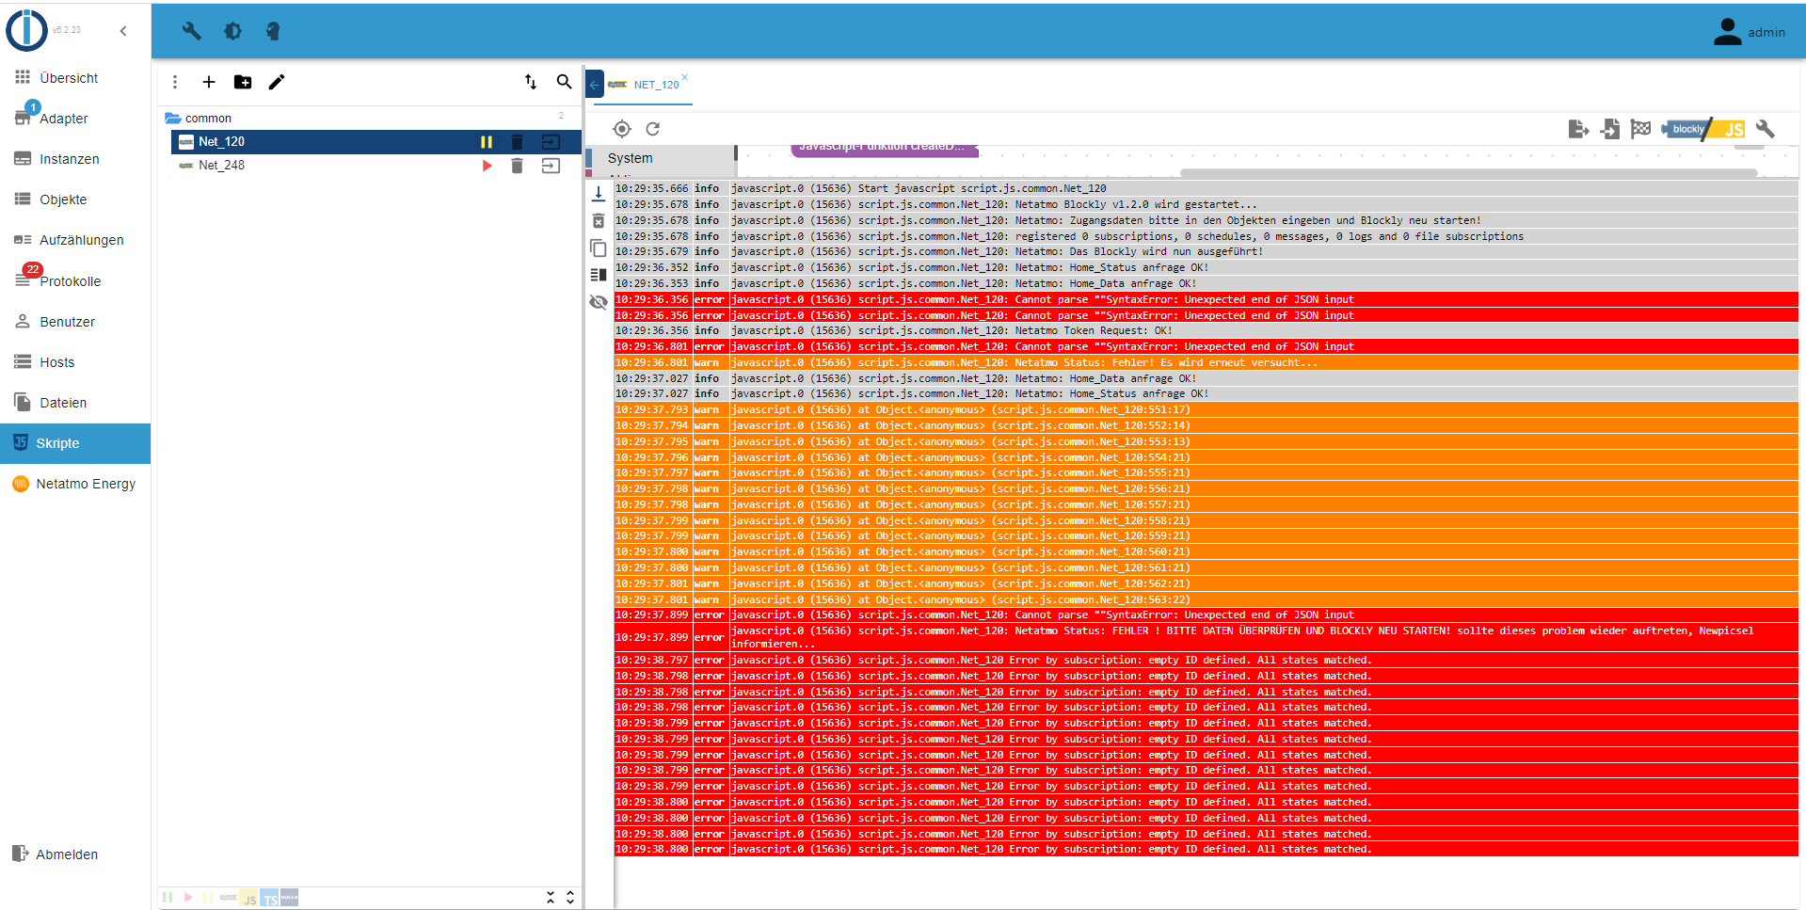Open the admin user account menu

click(1749, 32)
